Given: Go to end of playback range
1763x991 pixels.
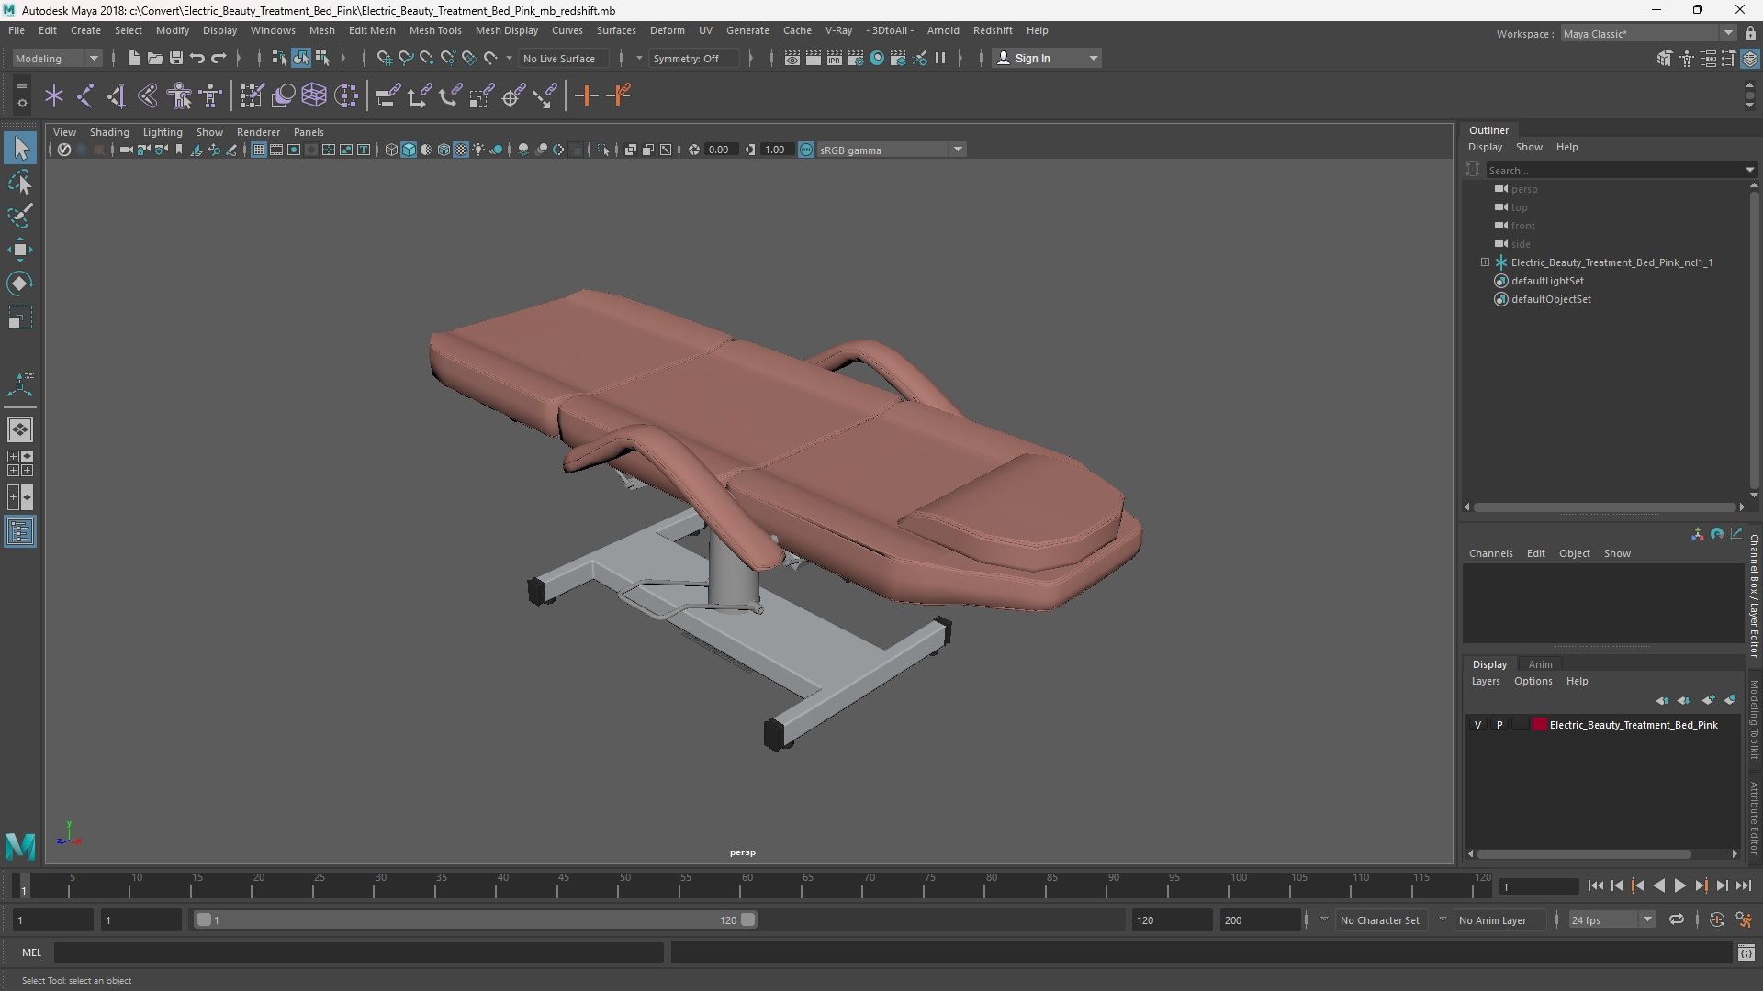Looking at the screenshot, I should [x=1743, y=886].
